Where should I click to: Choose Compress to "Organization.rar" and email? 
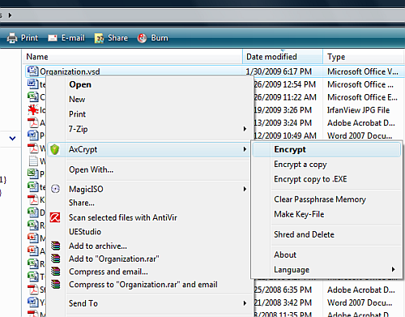[143, 285]
